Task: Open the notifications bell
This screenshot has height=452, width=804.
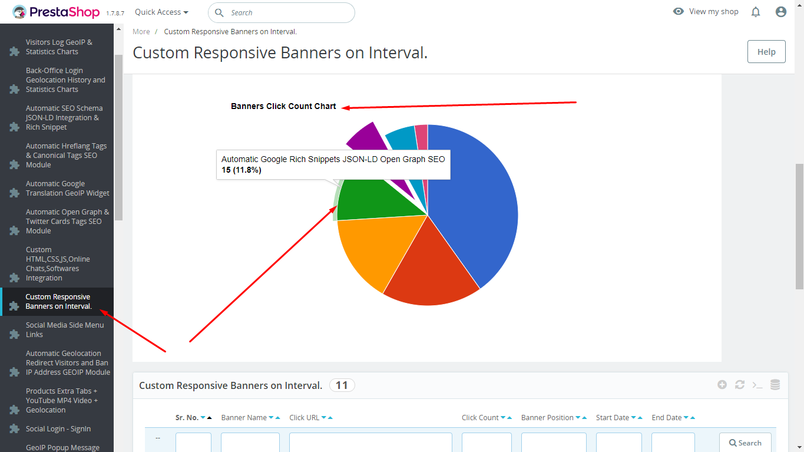Action: tap(756, 12)
